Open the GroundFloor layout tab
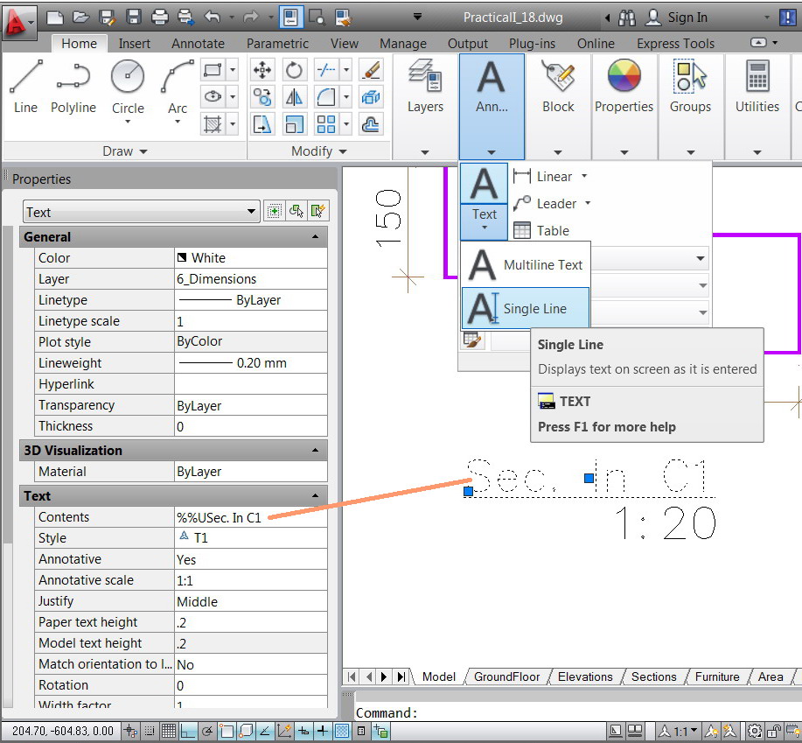802x743 pixels. point(507,676)
